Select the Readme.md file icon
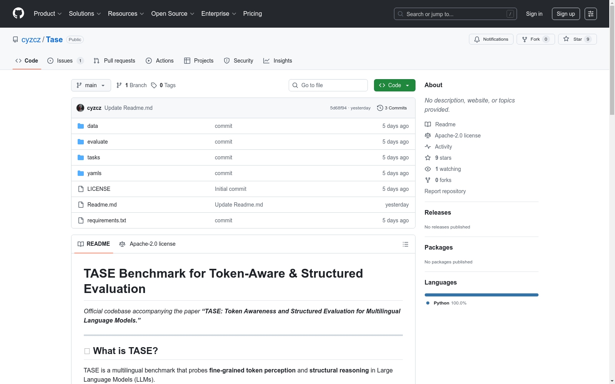 [81, 205]
